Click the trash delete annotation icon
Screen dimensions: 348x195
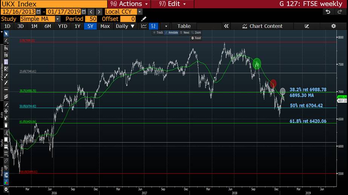6,125
